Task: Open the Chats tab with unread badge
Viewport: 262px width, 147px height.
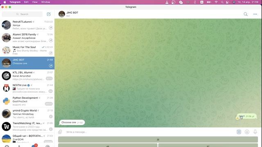Action: click(34, 146)
